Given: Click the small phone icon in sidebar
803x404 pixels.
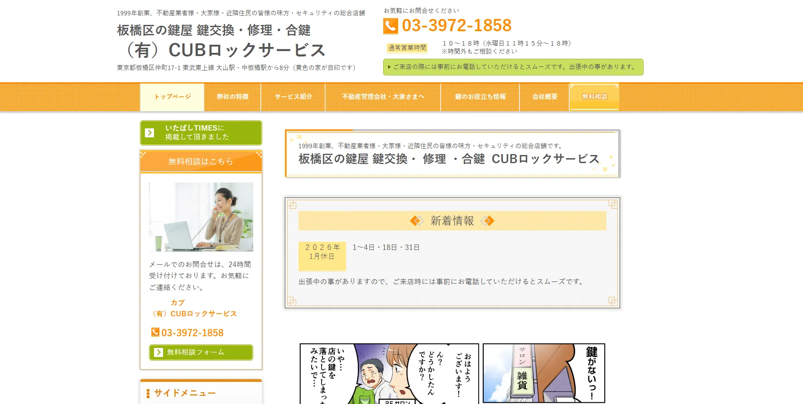Looking at the screenshot, I should tap(155, 332).
